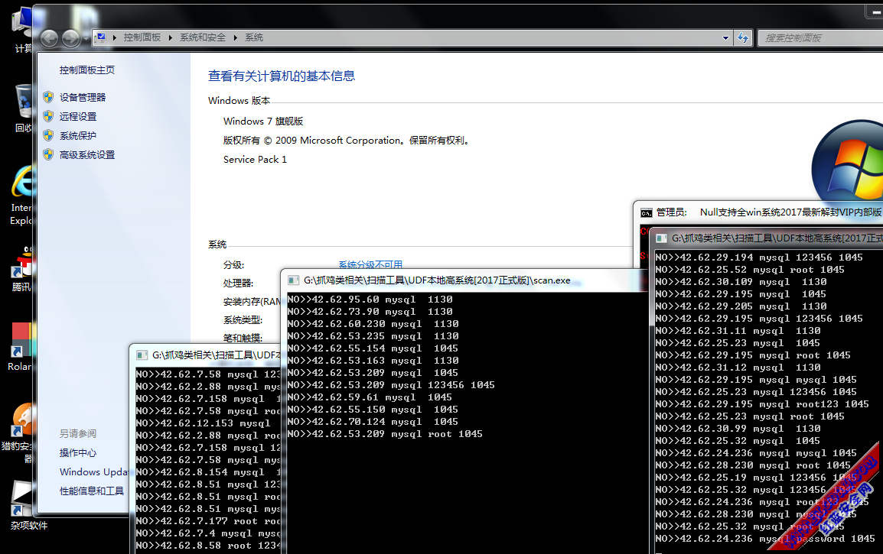Viewport: 883px width, 554px height.
Task: Select 控制面板 in the breadcrumb path
Action: pyautogui.click(x=142, y=37)
